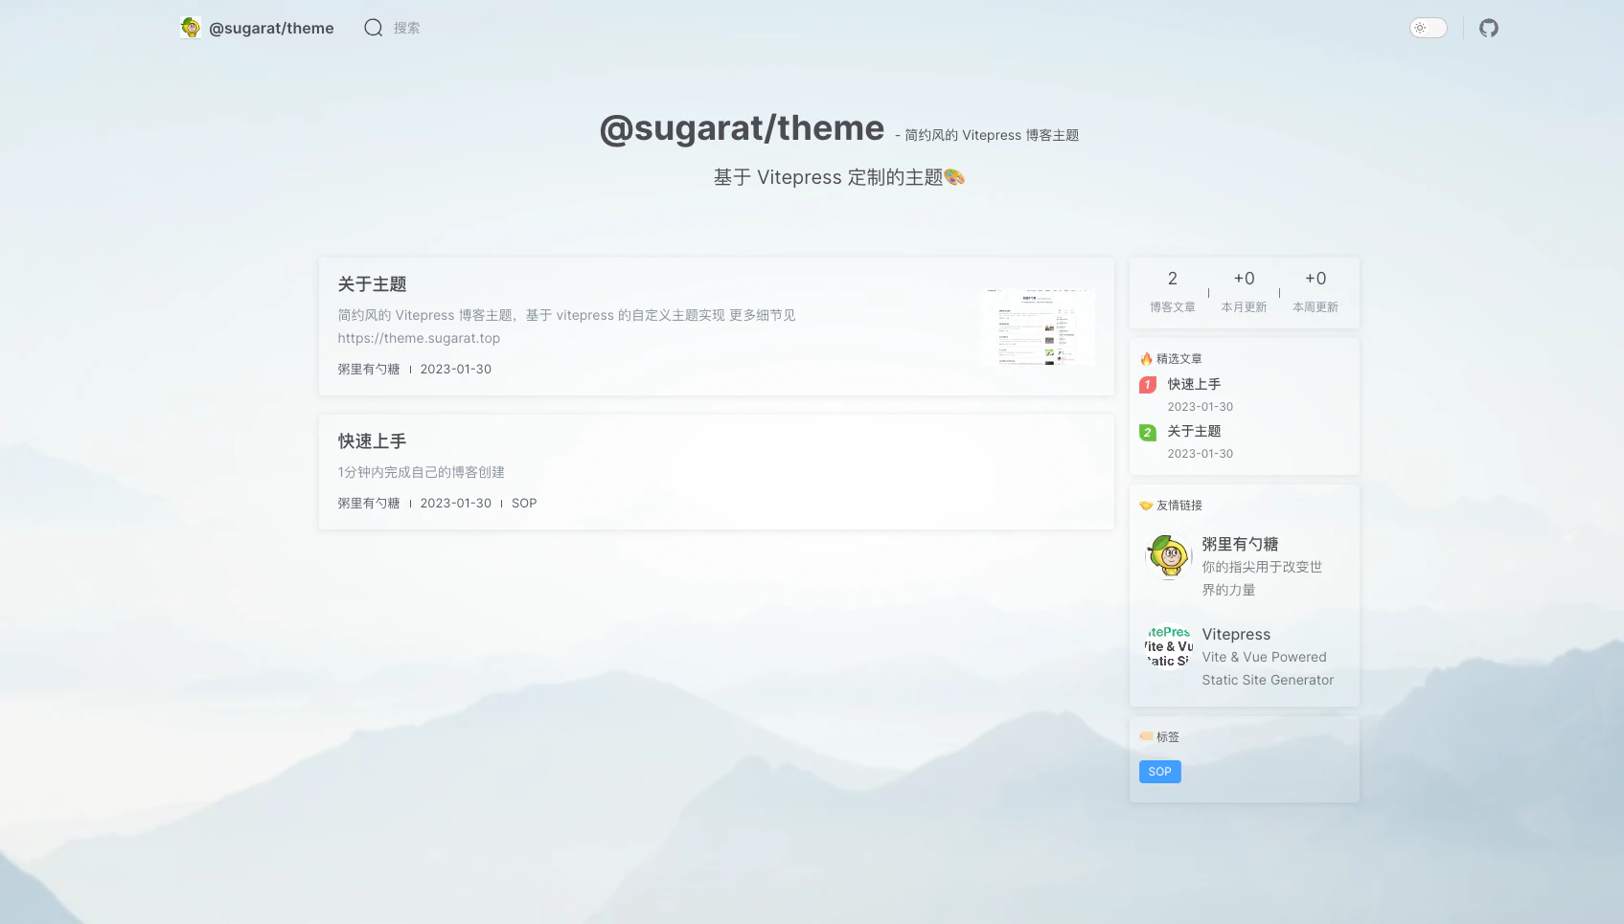Click the 搜索 search field
1624x924 pixels.
406,28
